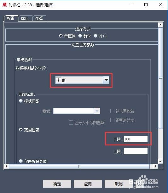Click the red M application logo icon

tap(5, 5)
